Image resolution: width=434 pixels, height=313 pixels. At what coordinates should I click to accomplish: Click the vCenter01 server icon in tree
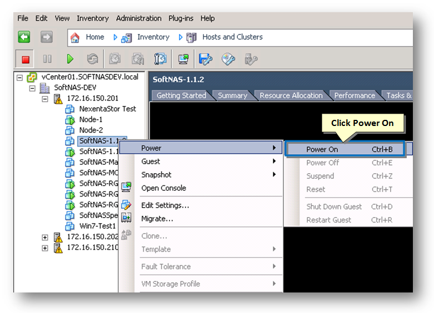coord(32,78)
